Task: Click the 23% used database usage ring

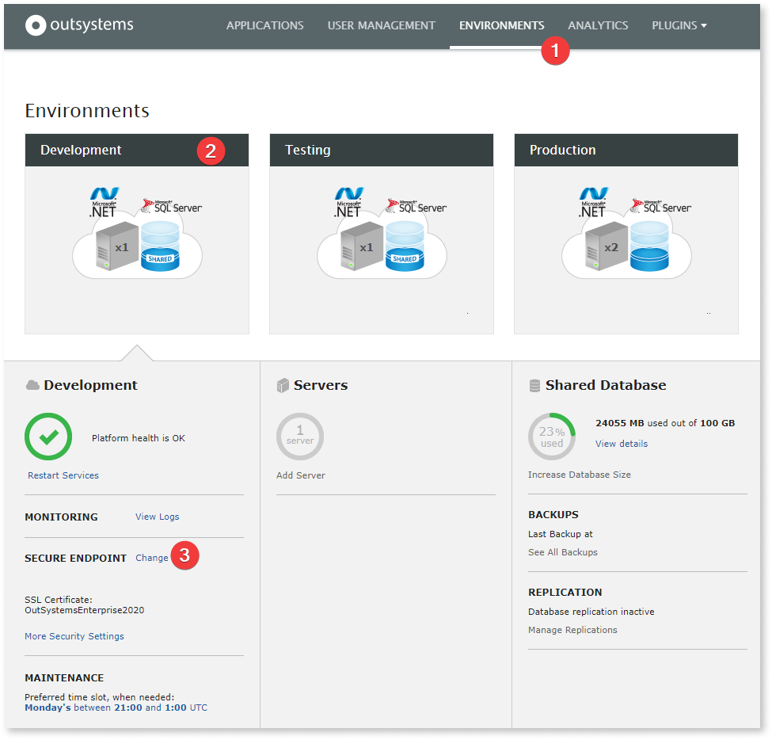Action: coord(552,435)
